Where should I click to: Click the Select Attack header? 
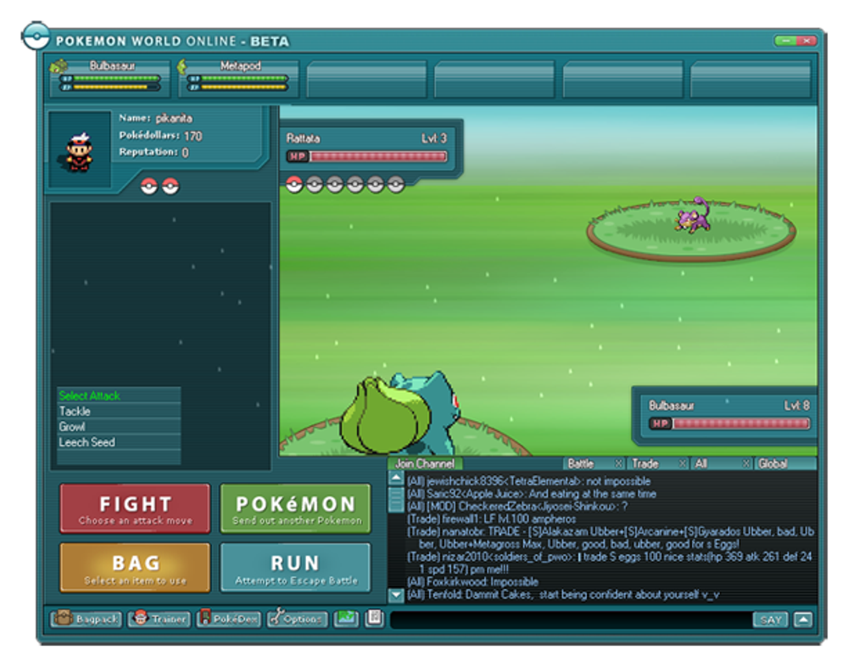click(x=120, y=396)
